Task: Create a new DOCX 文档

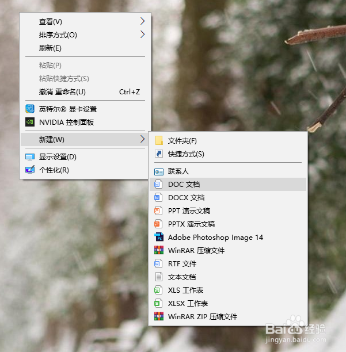Action: coord(228,197)
